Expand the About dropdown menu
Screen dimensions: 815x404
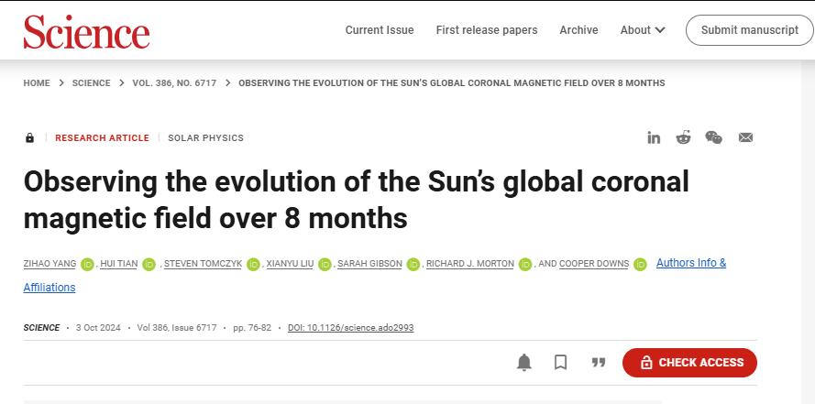click(643, 30)
